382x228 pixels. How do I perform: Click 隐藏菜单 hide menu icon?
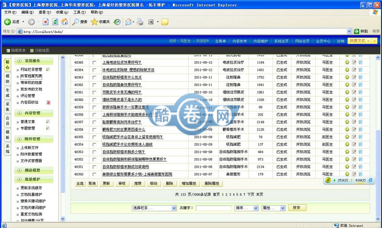(x=8, y=51)
